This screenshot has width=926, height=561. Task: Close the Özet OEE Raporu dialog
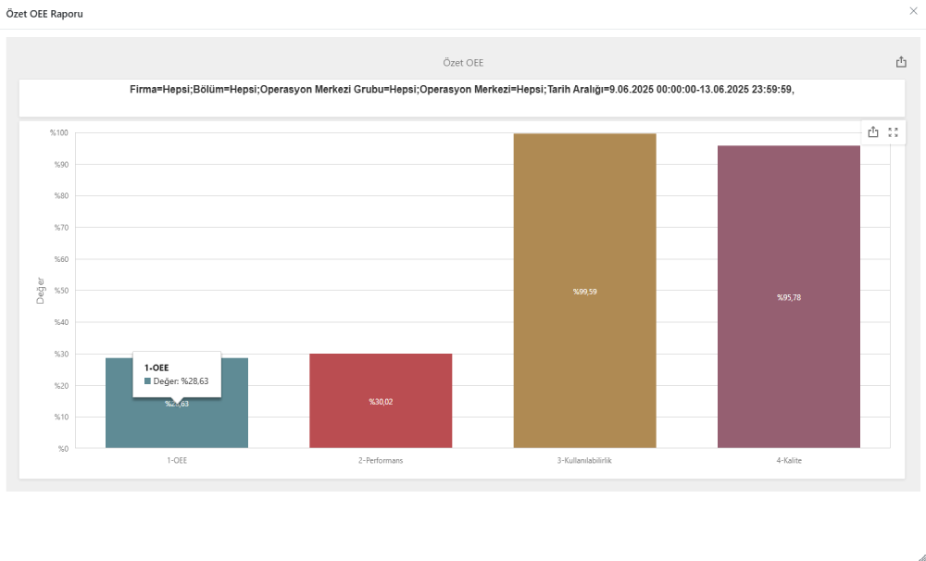tap(914, 10)
